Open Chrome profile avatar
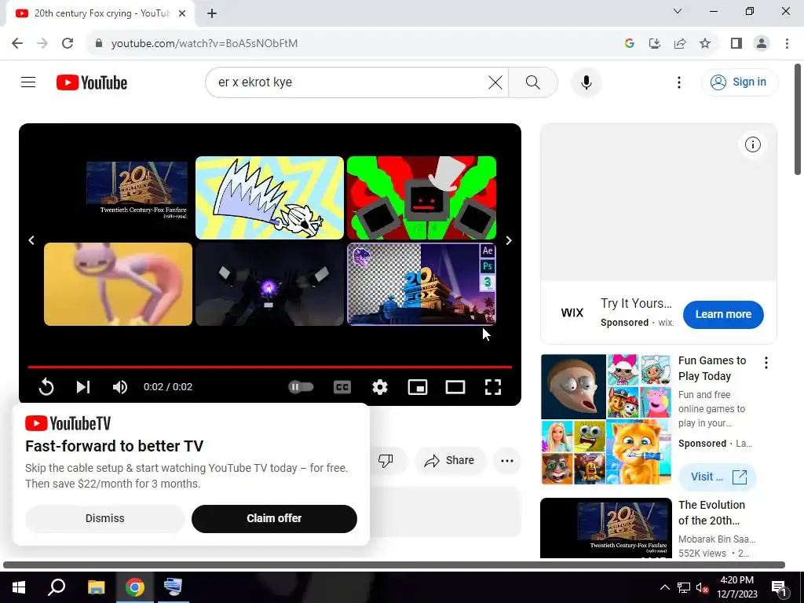The height and width of the screenshot is (603, 804). click(762, 43)
